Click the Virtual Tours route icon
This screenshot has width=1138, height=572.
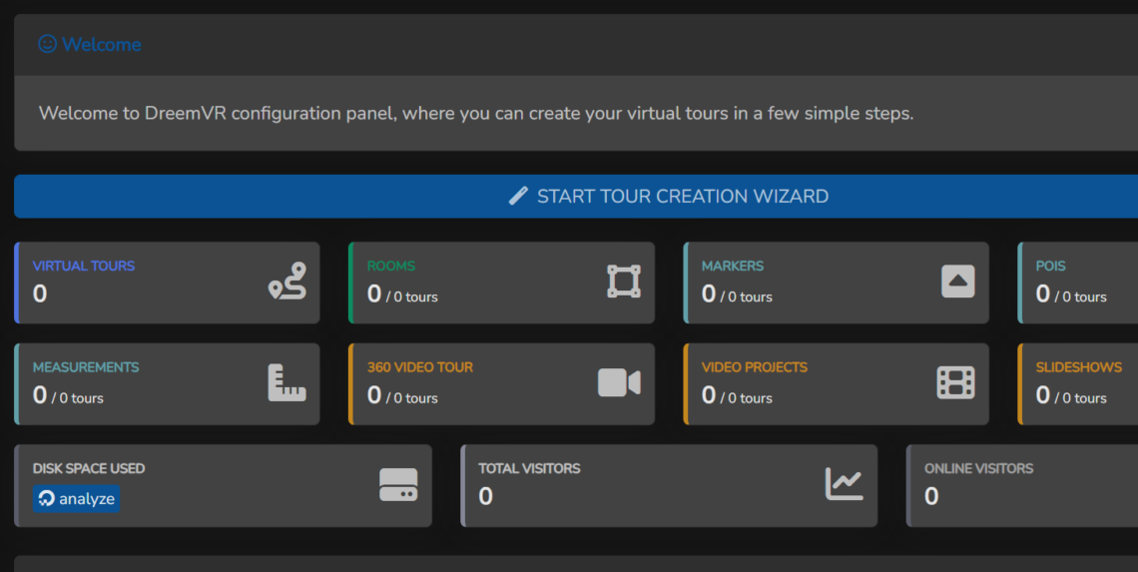[287, 282]
